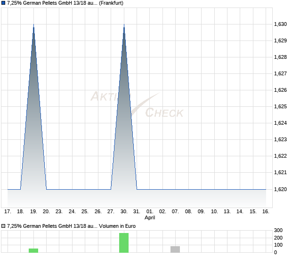Click the green volume bar on the 19th
Viewport: 292px width, 257px height.
[x=33, y=250]
